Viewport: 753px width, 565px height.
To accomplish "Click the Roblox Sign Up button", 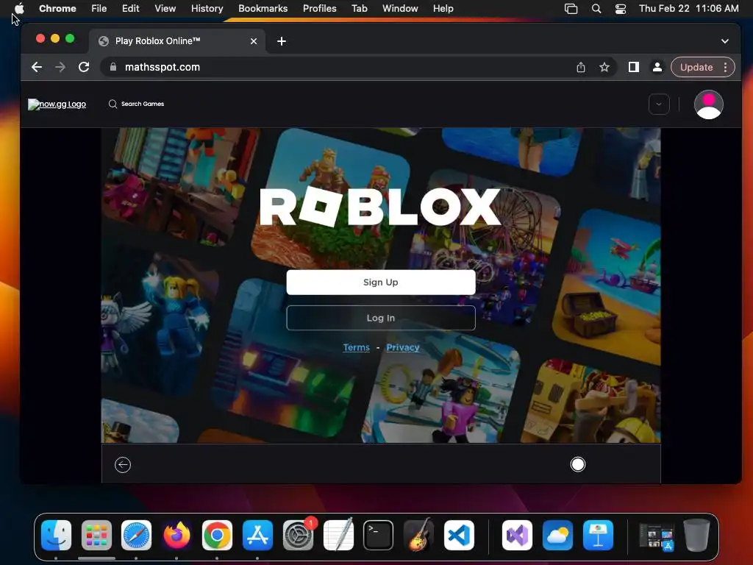I will coord(381,282).
